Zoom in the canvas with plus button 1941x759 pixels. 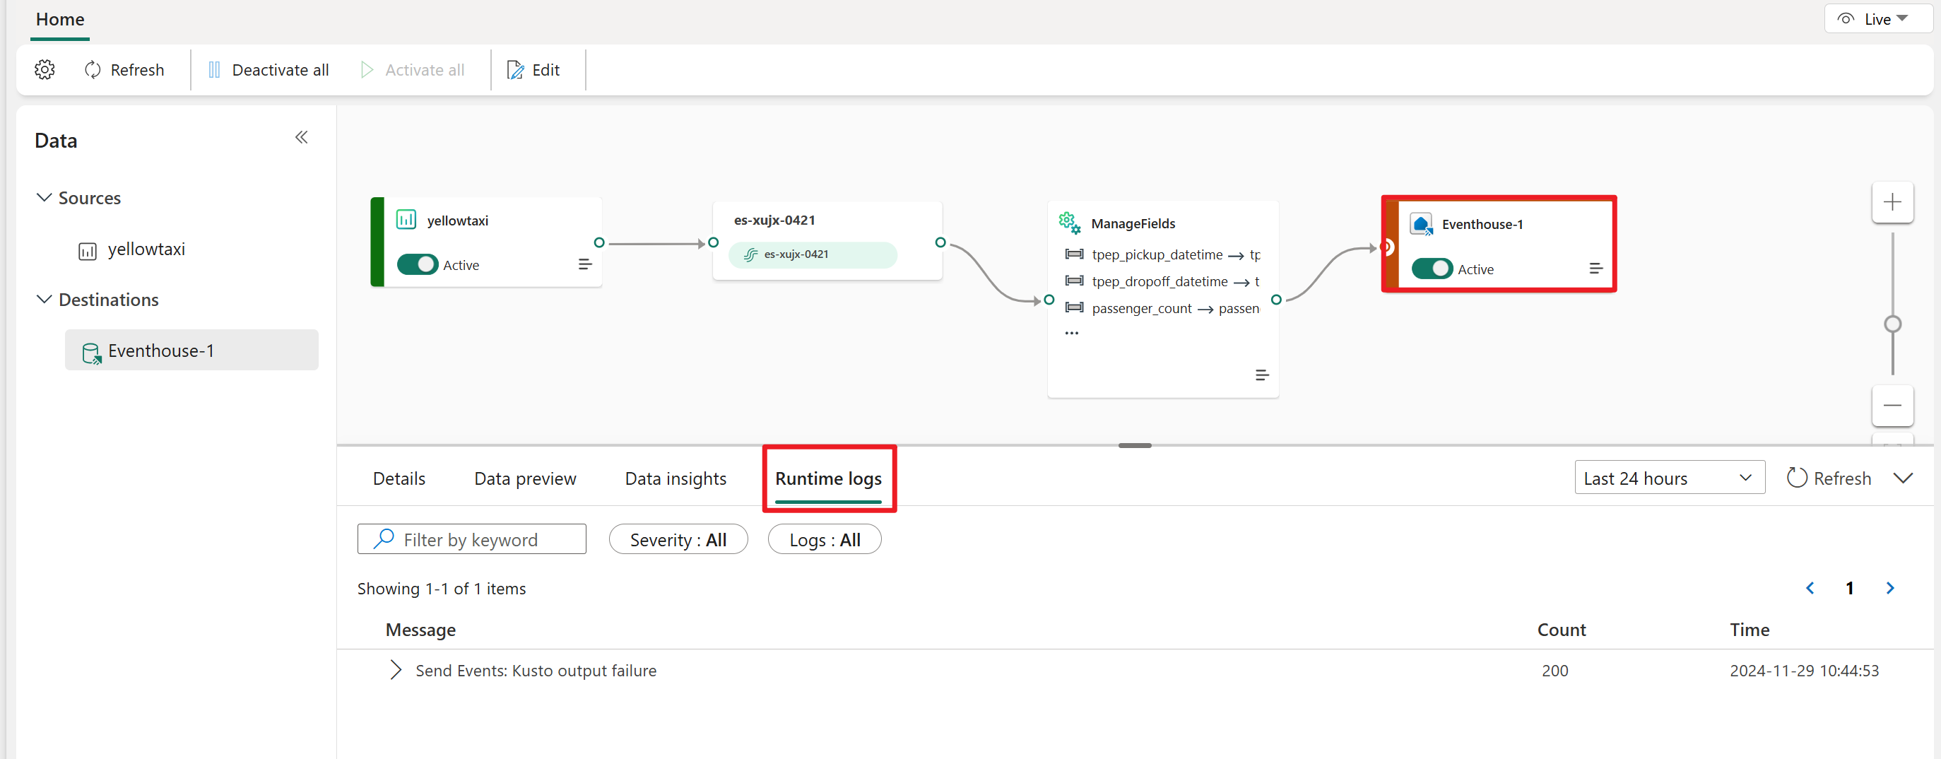point(1892,202)
